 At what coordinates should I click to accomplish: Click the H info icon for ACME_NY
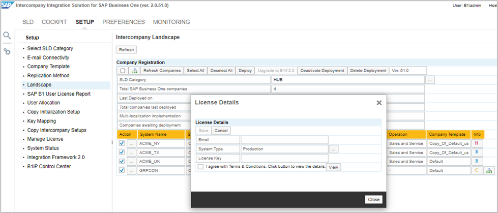(x=478, y=144)
